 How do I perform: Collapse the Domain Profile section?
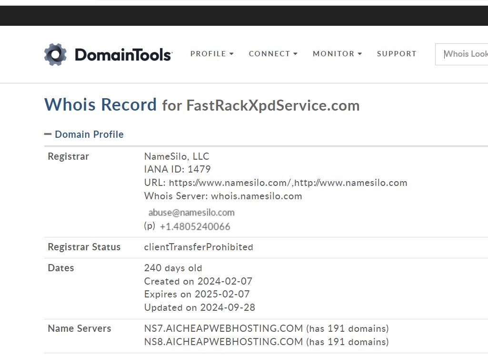click(x=48, y=134)
